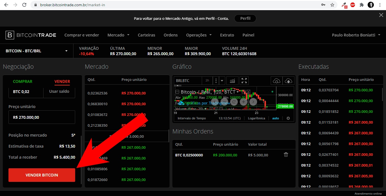Save chart layout via cloud upload icon

(288, 81)
